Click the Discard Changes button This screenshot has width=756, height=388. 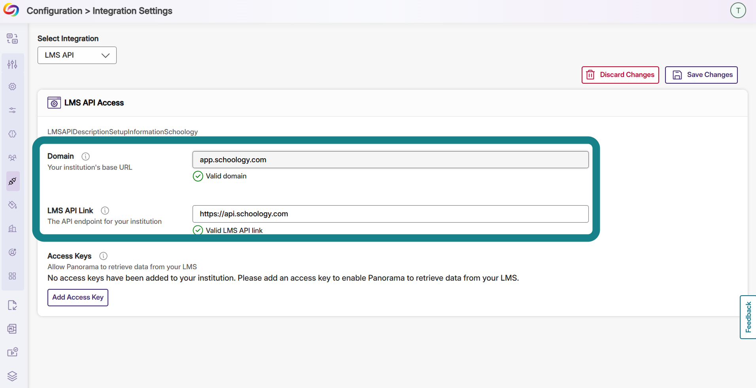click(620, 75)
